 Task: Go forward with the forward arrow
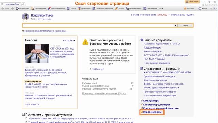pos(12,8)
